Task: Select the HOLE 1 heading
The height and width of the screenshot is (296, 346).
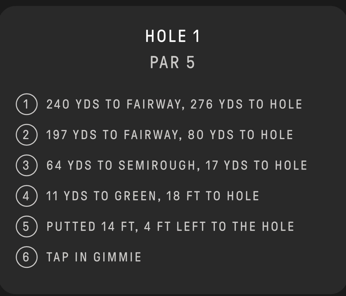Action: pos(173,36)
